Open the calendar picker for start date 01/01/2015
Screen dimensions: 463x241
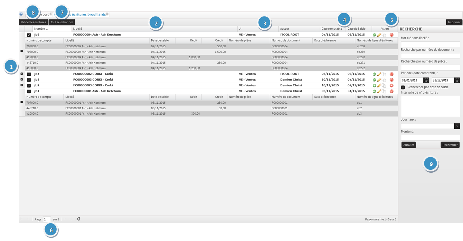[426, 81]
